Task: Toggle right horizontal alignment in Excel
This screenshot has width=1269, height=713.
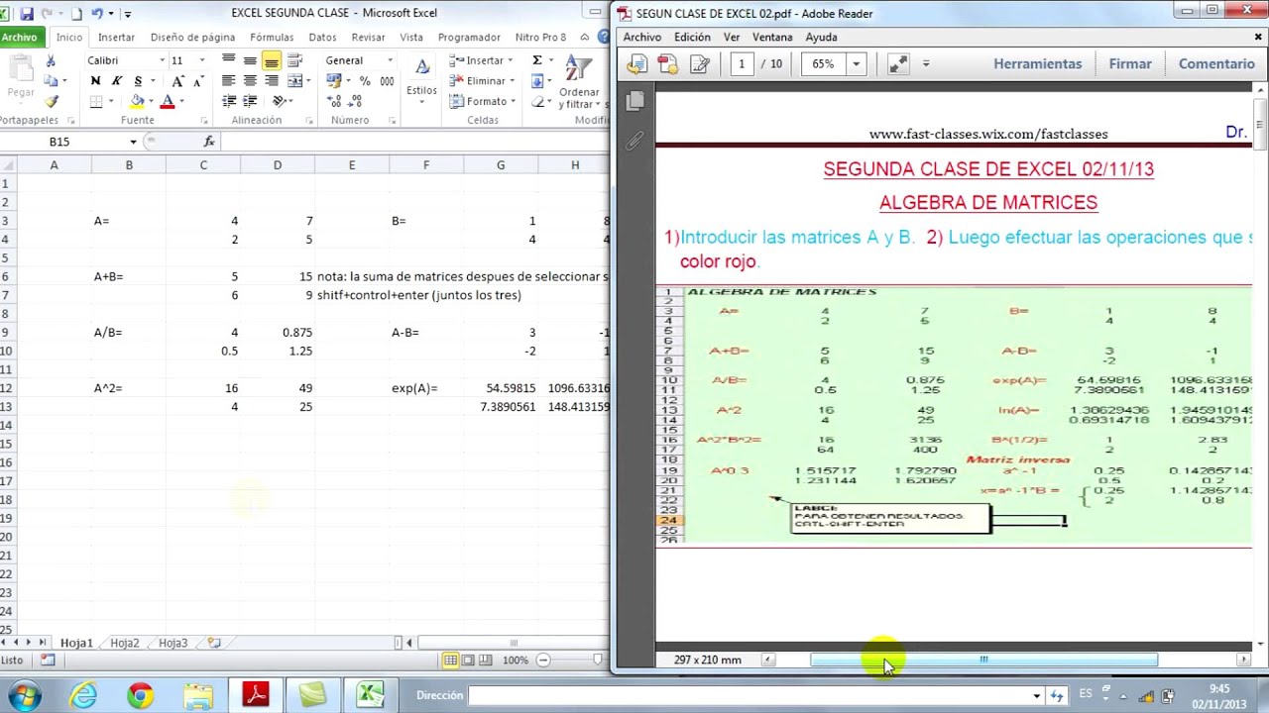Action: (x=272, y=81)
